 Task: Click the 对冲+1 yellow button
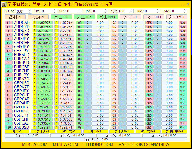17,131
